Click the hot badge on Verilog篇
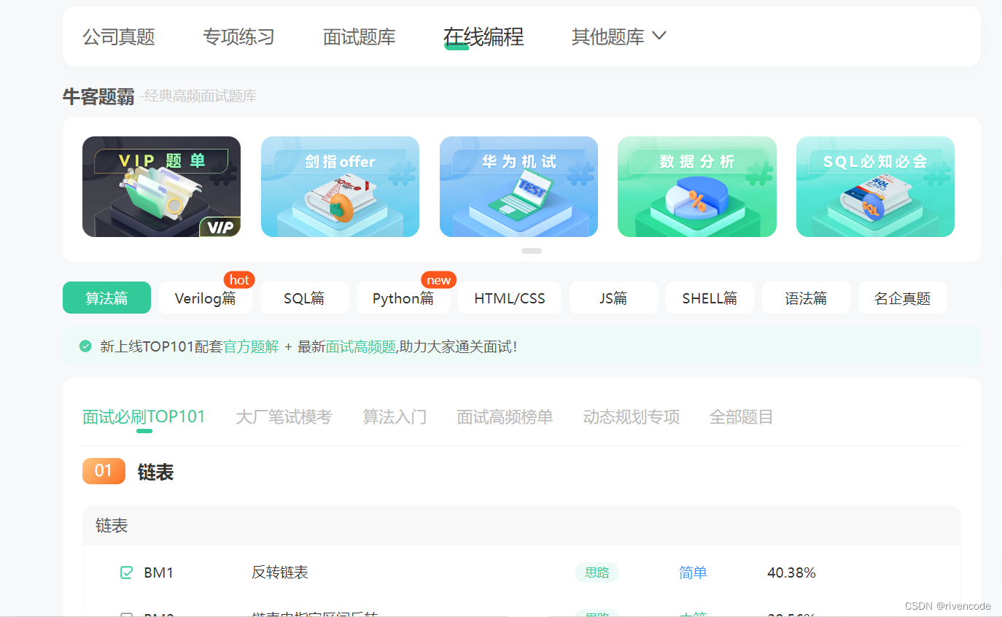1002x617 pixels. [x=239, y=280]
